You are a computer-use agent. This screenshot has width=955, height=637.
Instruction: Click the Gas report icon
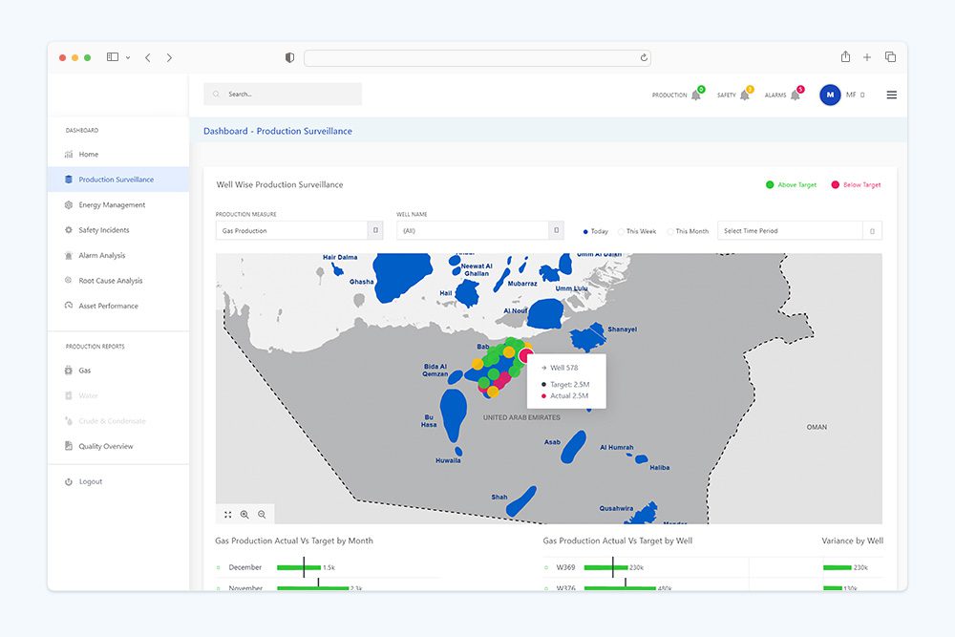pos(68,371)
